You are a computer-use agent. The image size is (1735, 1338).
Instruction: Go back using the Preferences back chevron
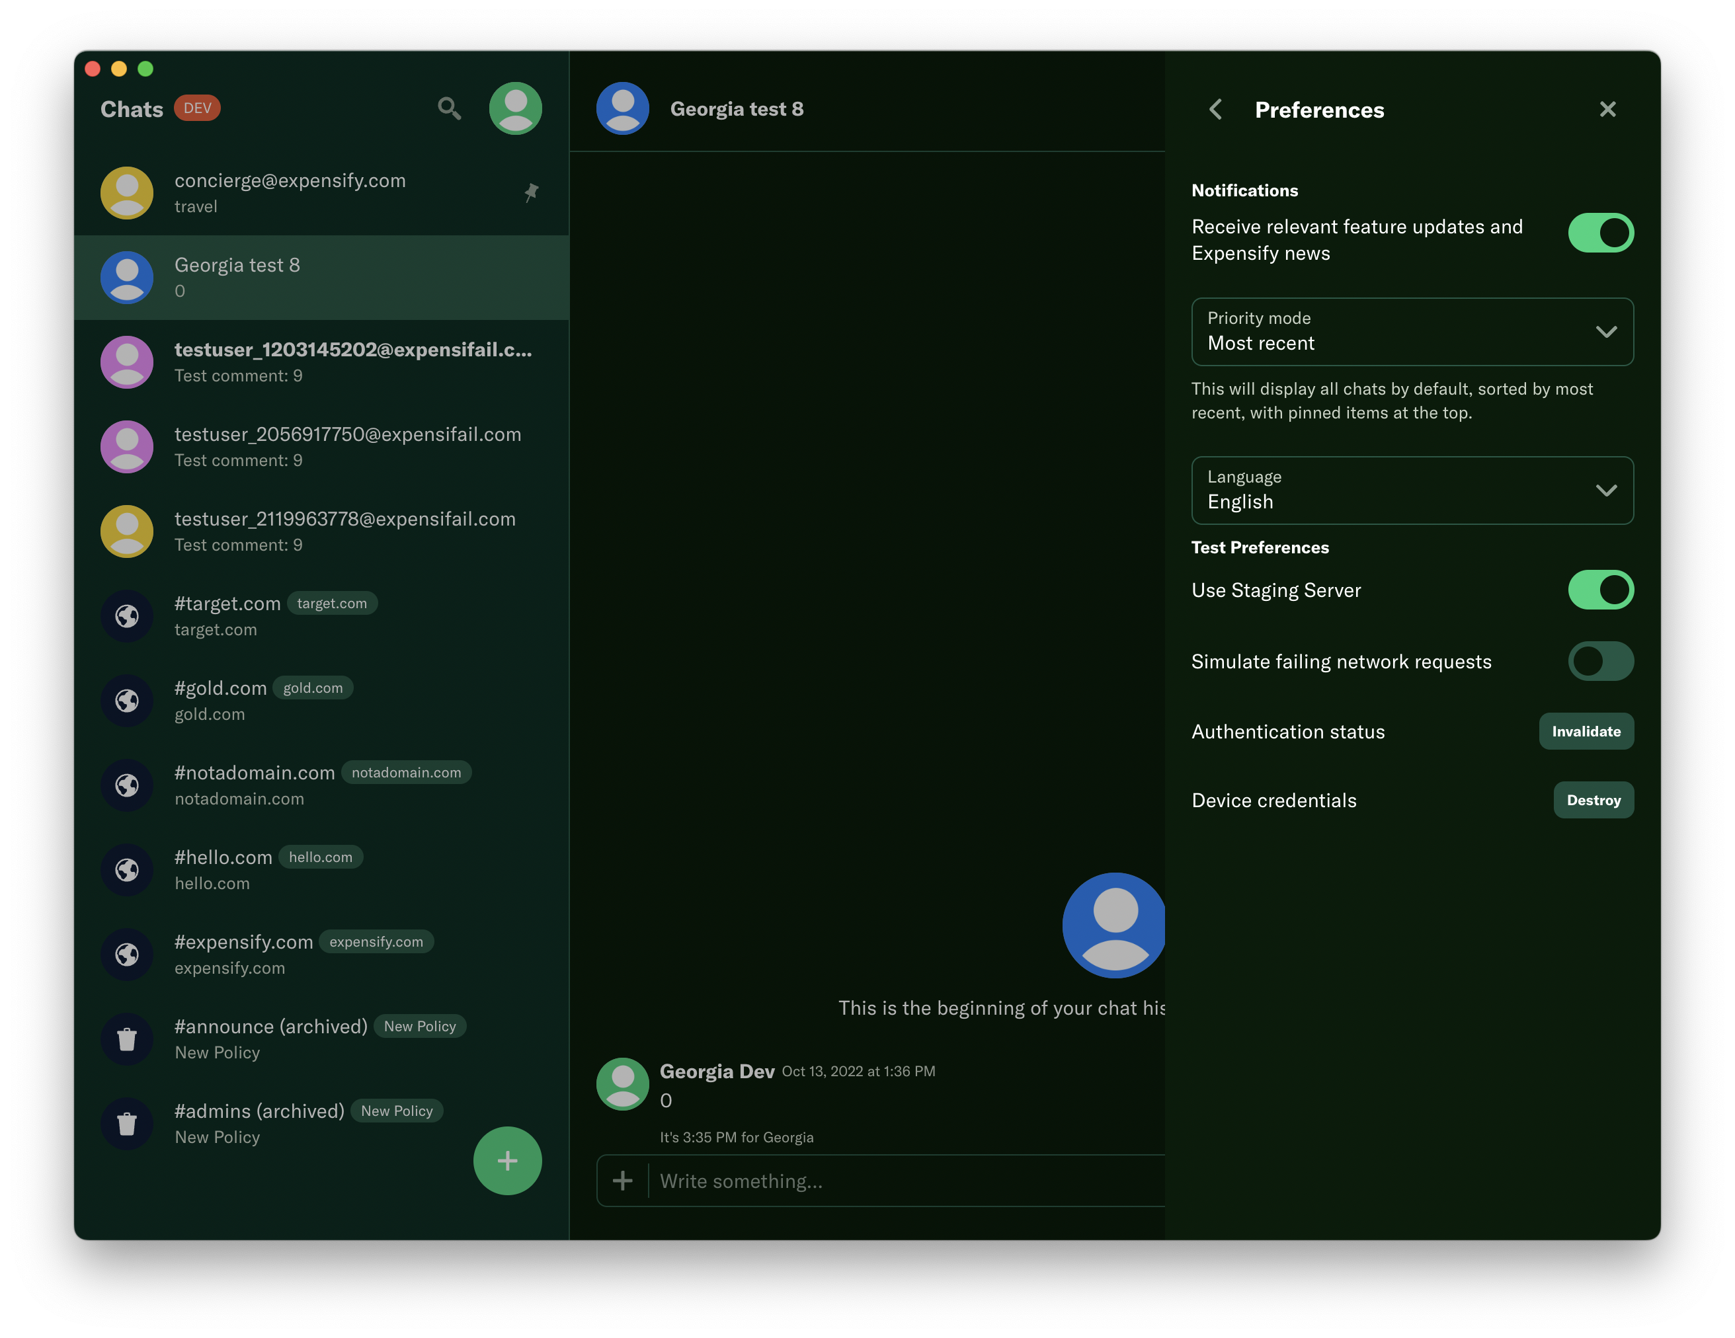pyautogui.click(x=1215, y=110)
